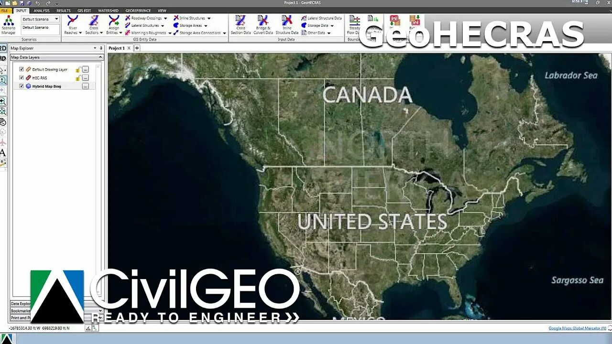The image size is (612, 344).
Task: Switch to the GEOREFERENCE ribbon tab
Action: (x=138, y=11)
